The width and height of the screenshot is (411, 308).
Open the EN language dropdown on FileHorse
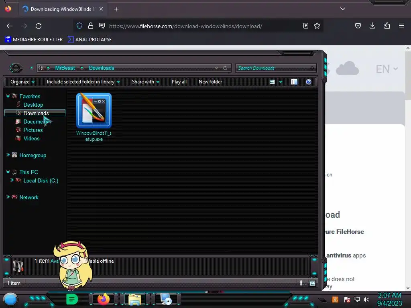click(x=387, y=69)
